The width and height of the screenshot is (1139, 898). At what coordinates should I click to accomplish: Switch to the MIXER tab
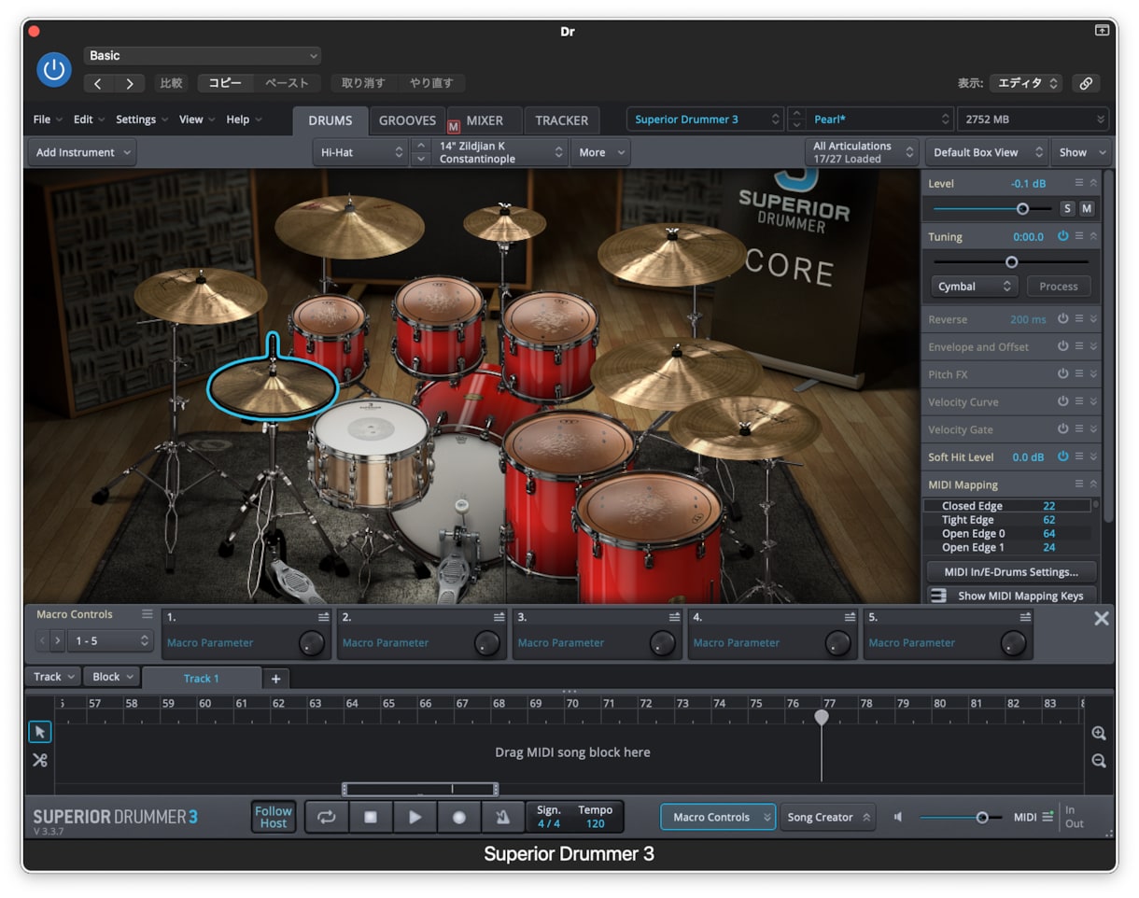tap(485, 120)
